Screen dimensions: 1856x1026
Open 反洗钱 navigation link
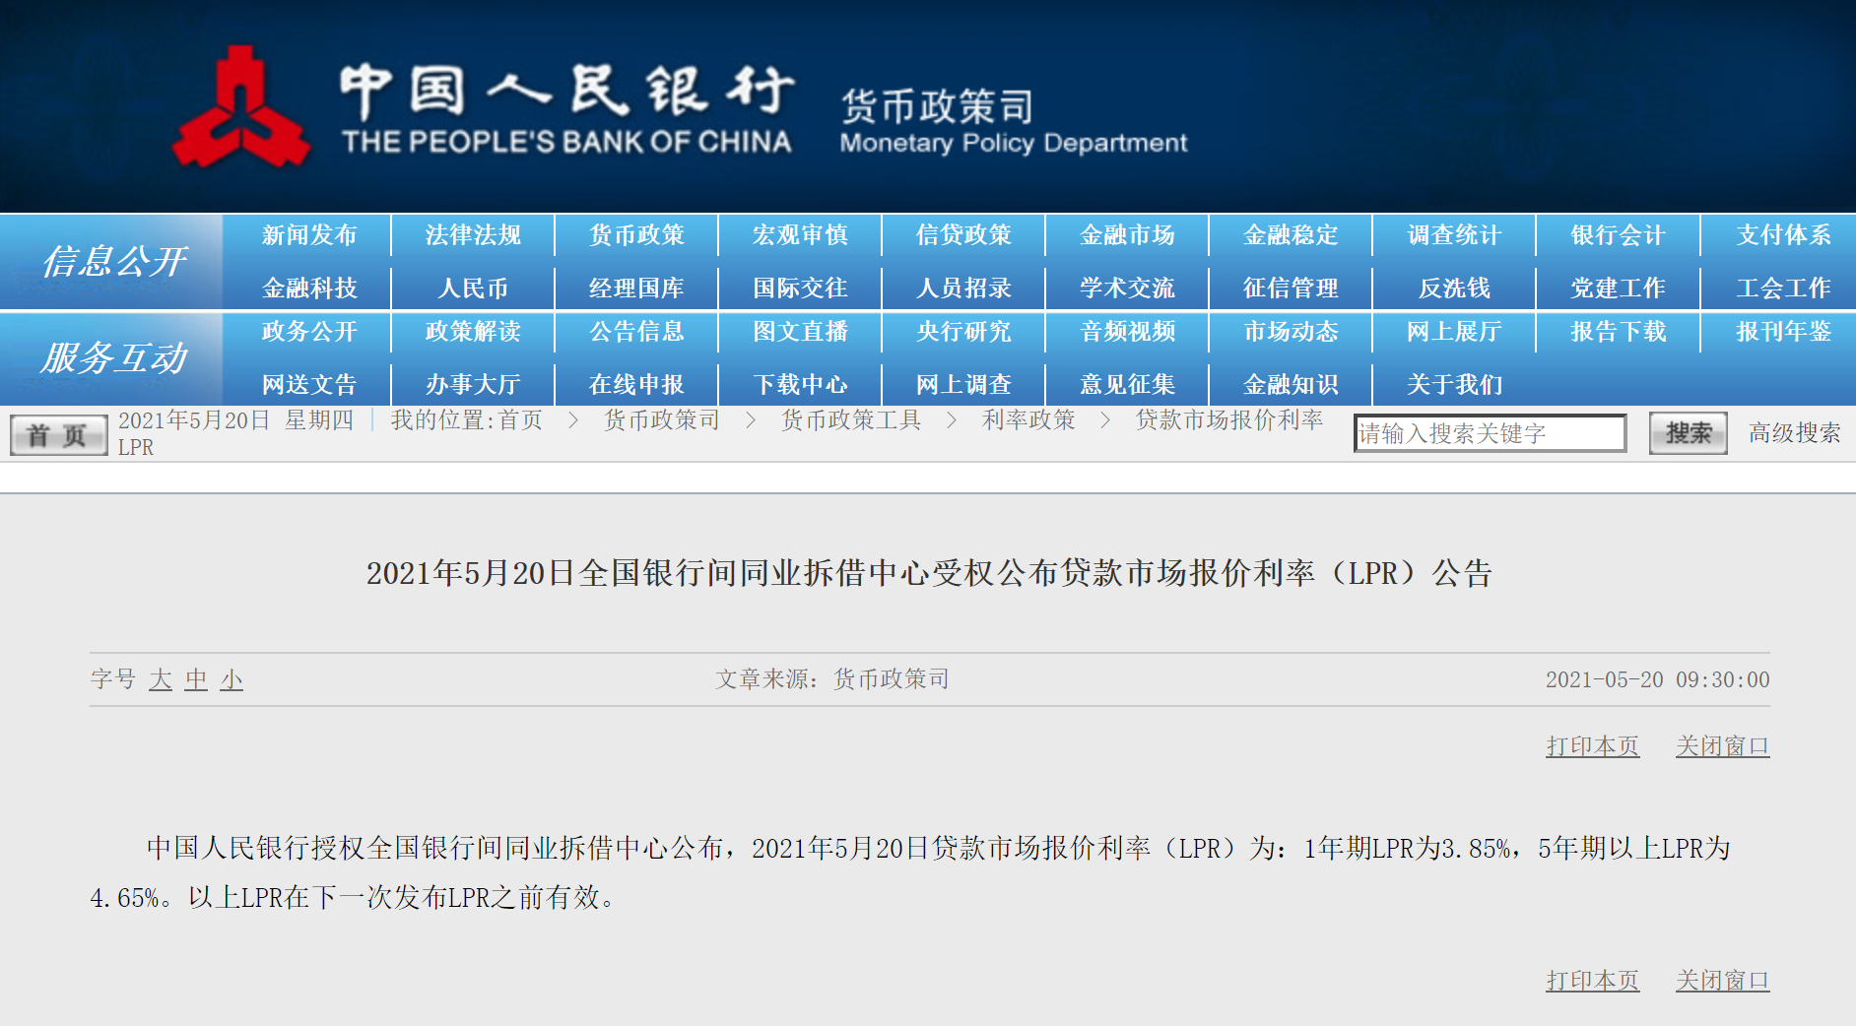[x=1454, y=289]
